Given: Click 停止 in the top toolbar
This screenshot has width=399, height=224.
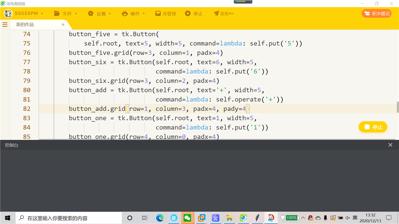Looking at the screenshot, I should point(194,13).
